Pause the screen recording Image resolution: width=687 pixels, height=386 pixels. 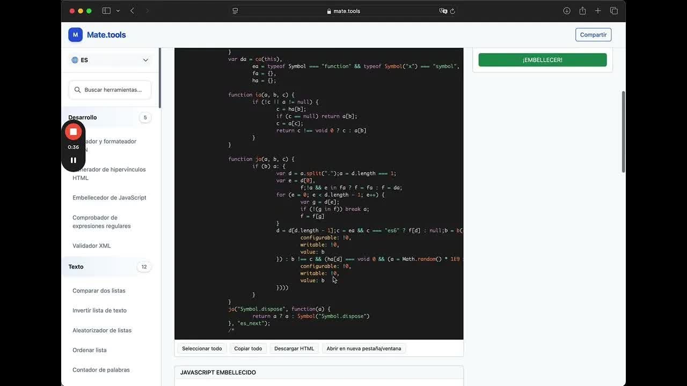tap(73, 160)
